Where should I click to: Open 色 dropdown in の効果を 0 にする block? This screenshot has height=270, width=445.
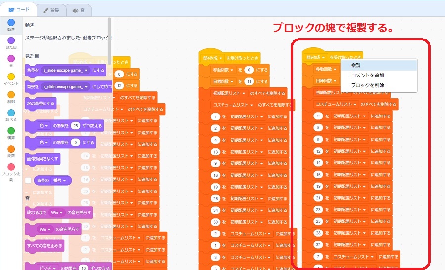click(x=44, y=143)
